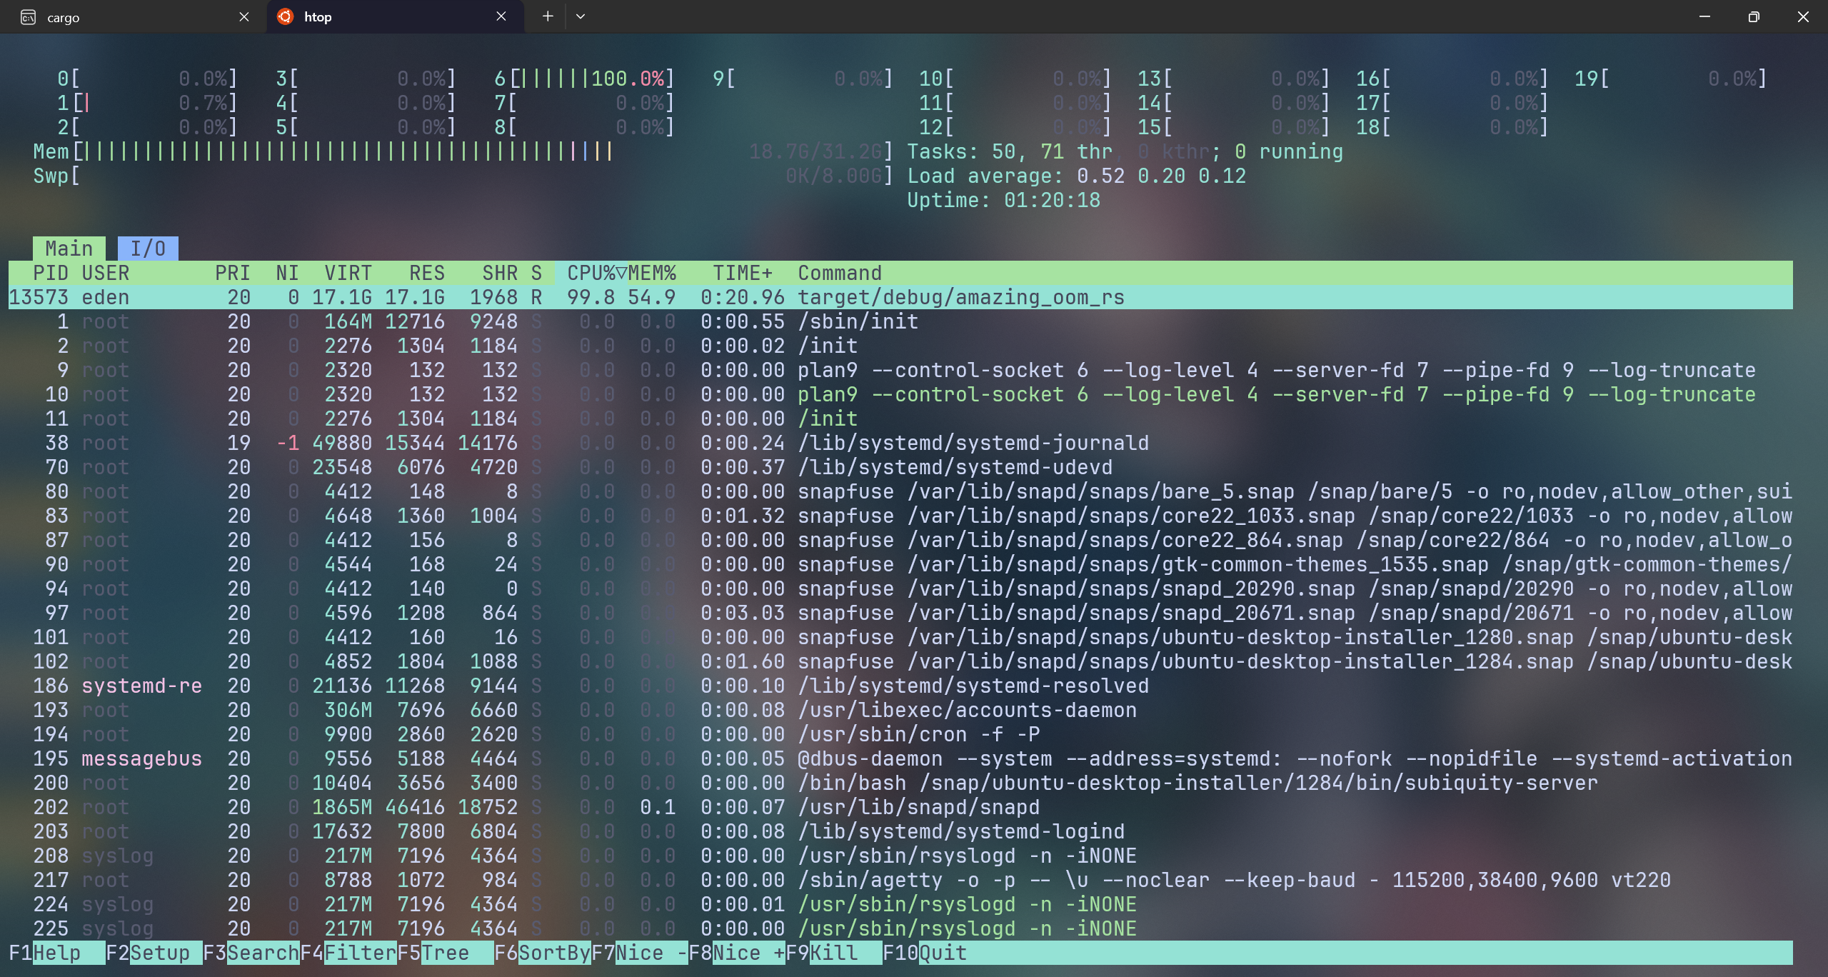Click the command prompt icon on cargo tab
The height and width of the screenshot is (977, 1828).
tap(29, 17)
